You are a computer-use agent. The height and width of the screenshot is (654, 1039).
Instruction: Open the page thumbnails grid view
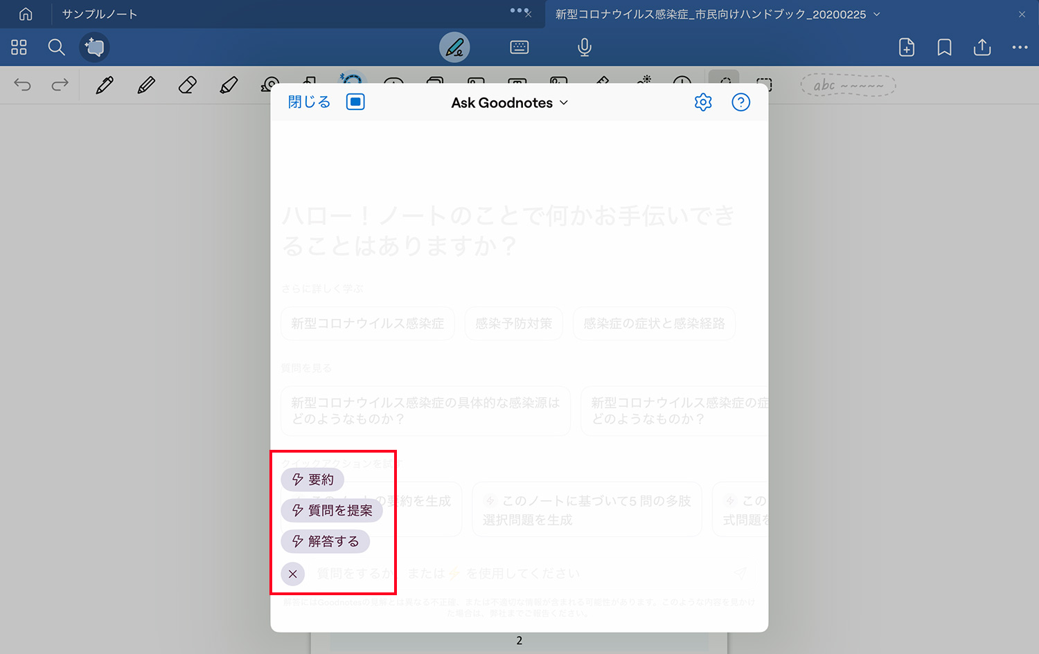tap(19, 47)
